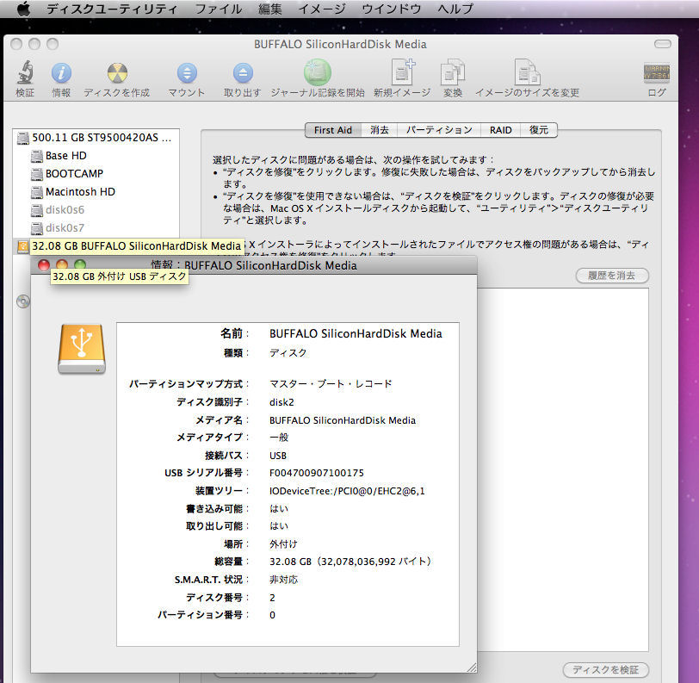The height and width of the screenshot is (683, 699).
Task: Click the toolbar toggle pill button in title bar
Action: tap(663, 44)
